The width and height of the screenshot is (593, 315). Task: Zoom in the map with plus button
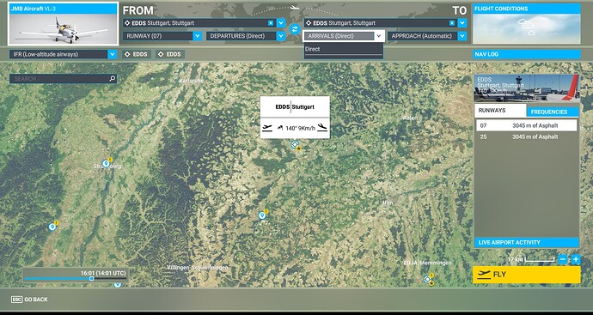point(576,259)
